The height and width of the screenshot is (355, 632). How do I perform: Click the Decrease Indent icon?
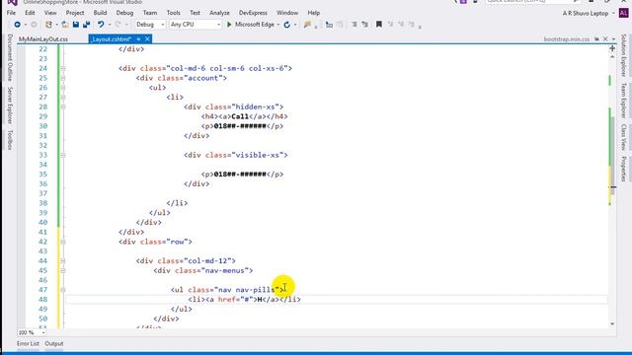354,25
